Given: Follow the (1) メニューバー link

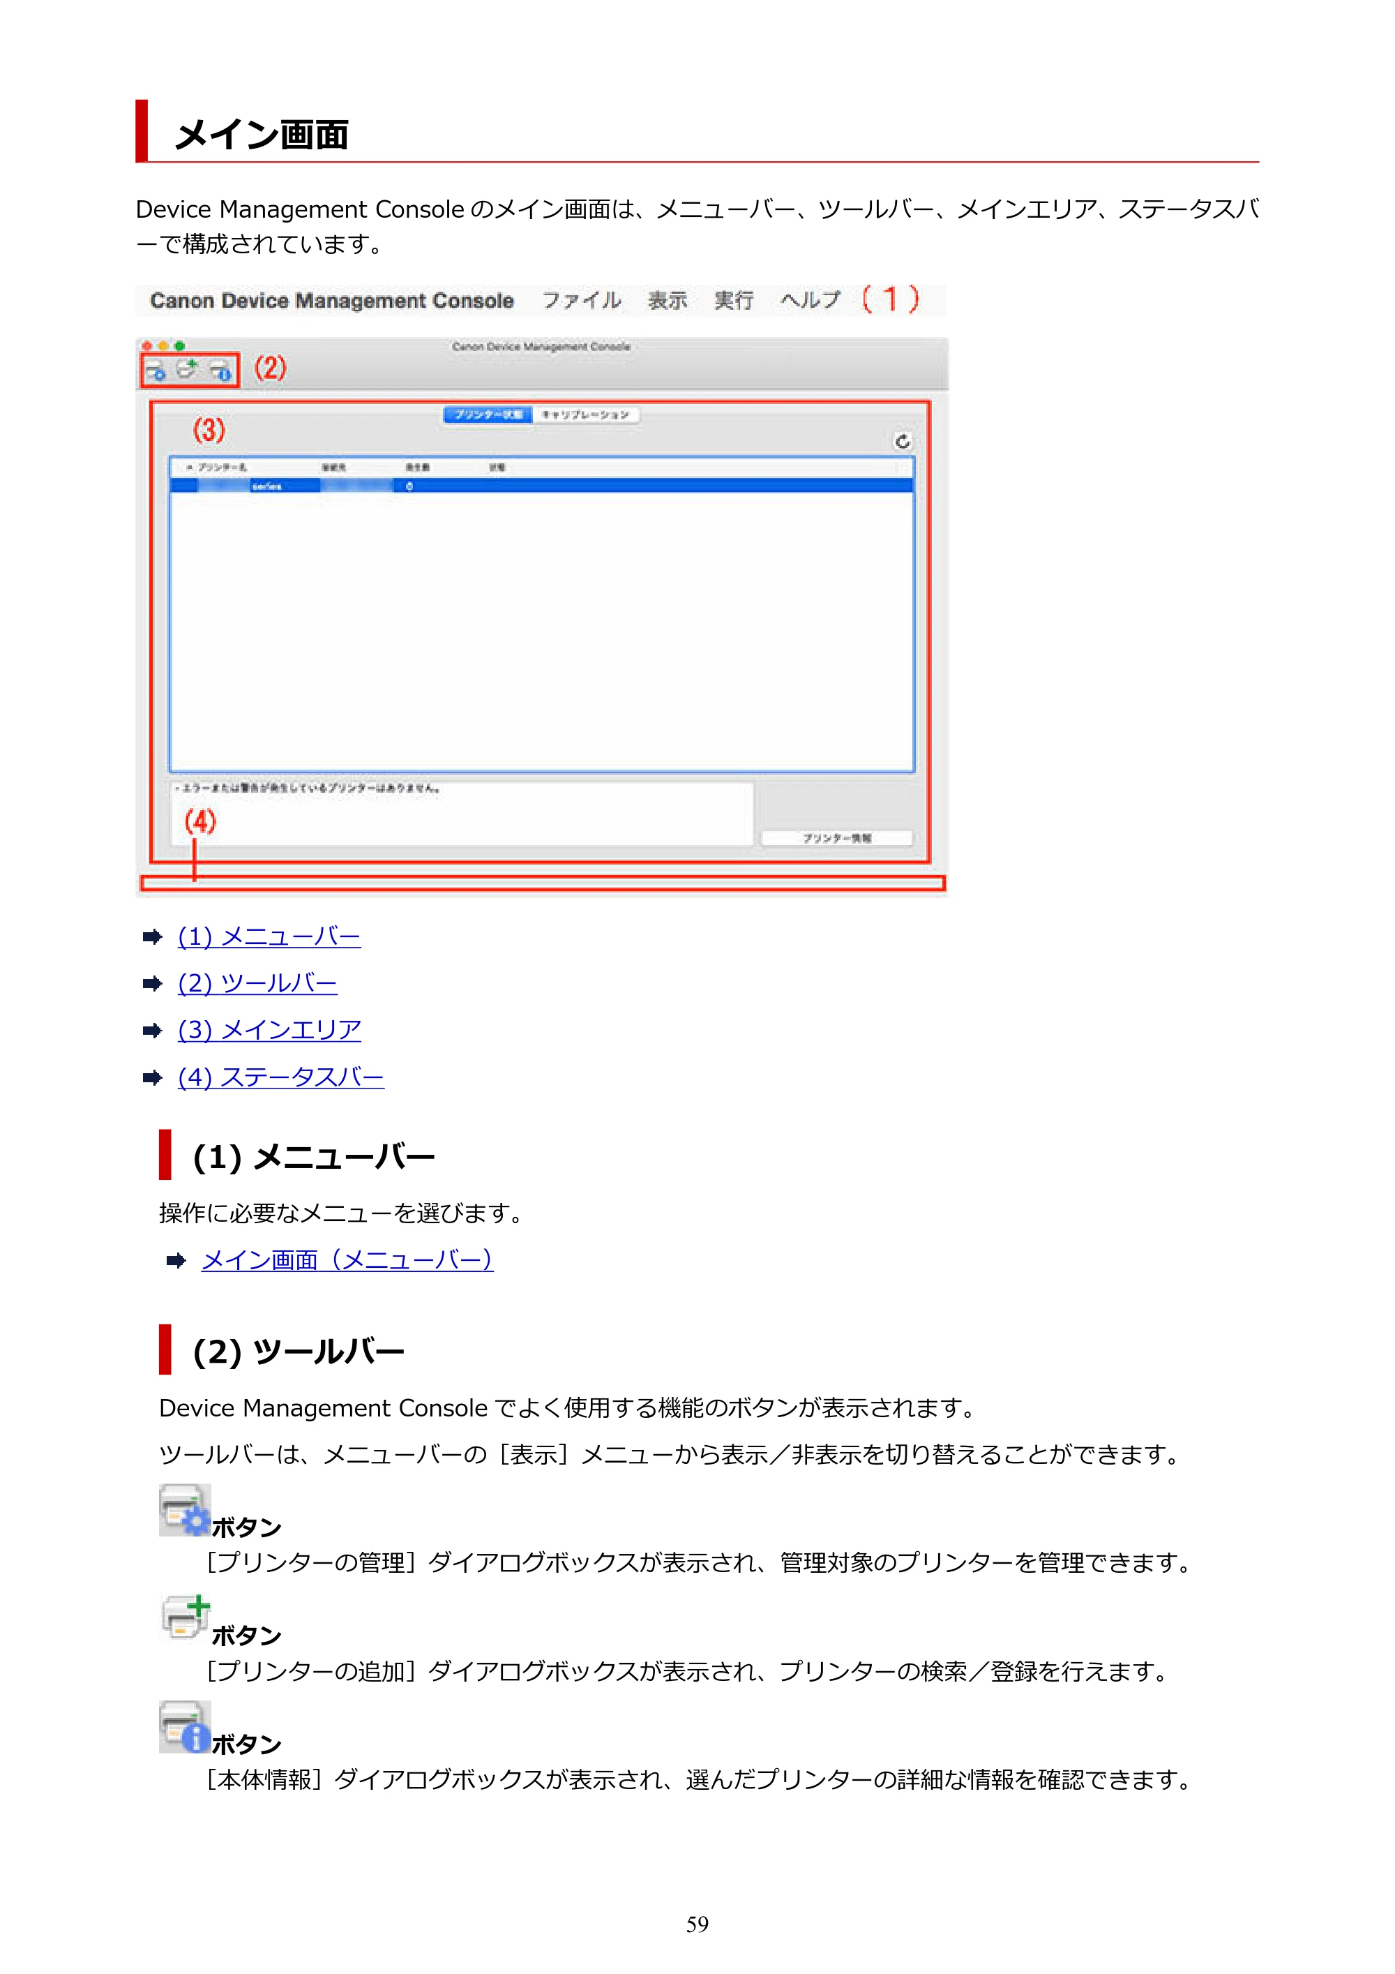Looking at the screenshot, I should pos(269,936).
